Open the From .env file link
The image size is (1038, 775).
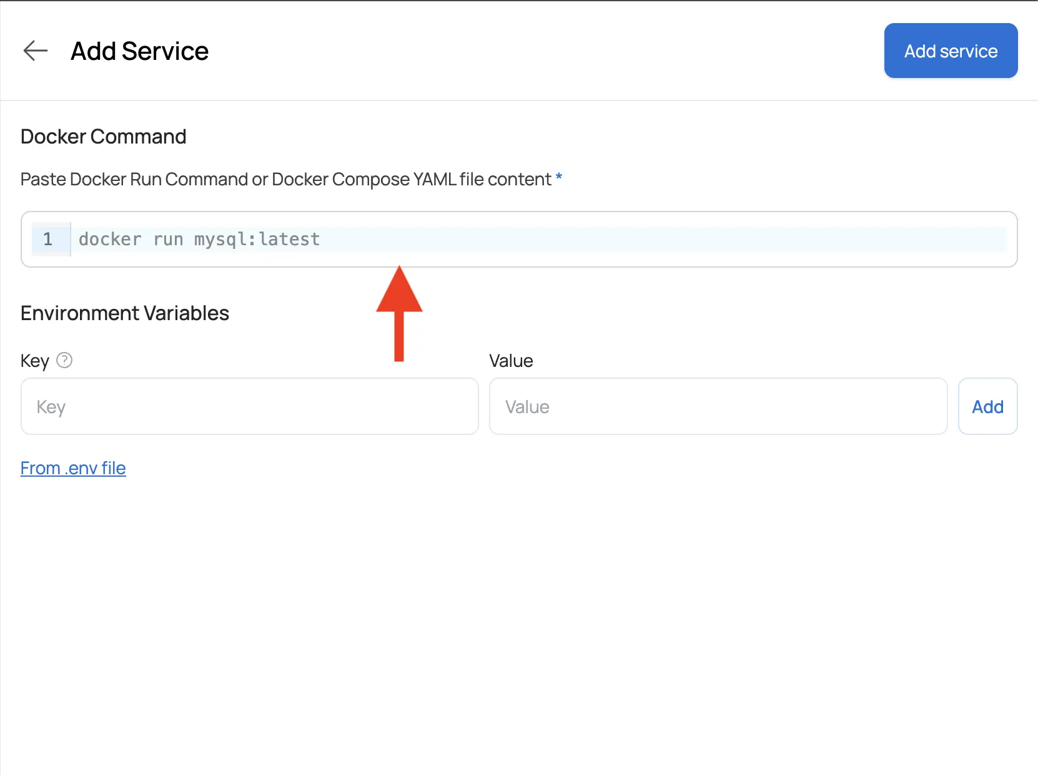coord(73,468)
